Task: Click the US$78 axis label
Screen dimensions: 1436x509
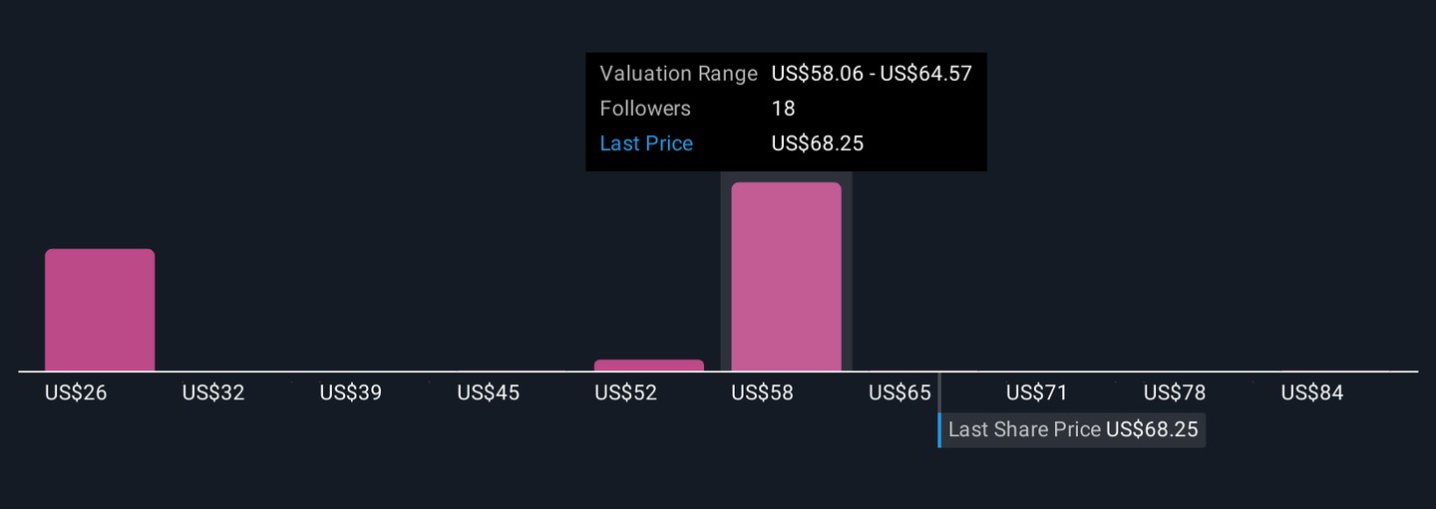Action: point(1175,393)
